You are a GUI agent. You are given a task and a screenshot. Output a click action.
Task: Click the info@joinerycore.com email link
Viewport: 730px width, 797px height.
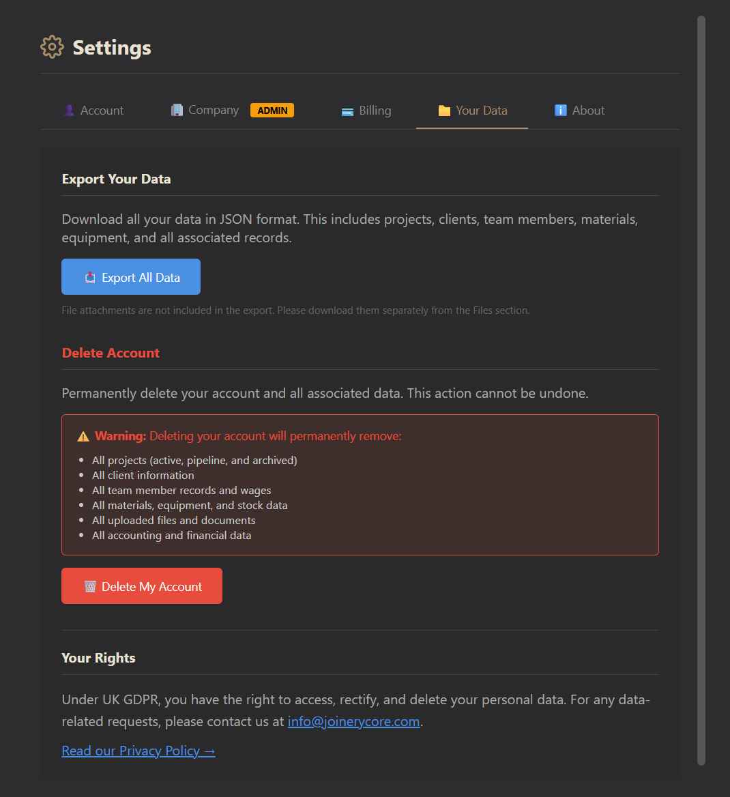click(353, 721)
